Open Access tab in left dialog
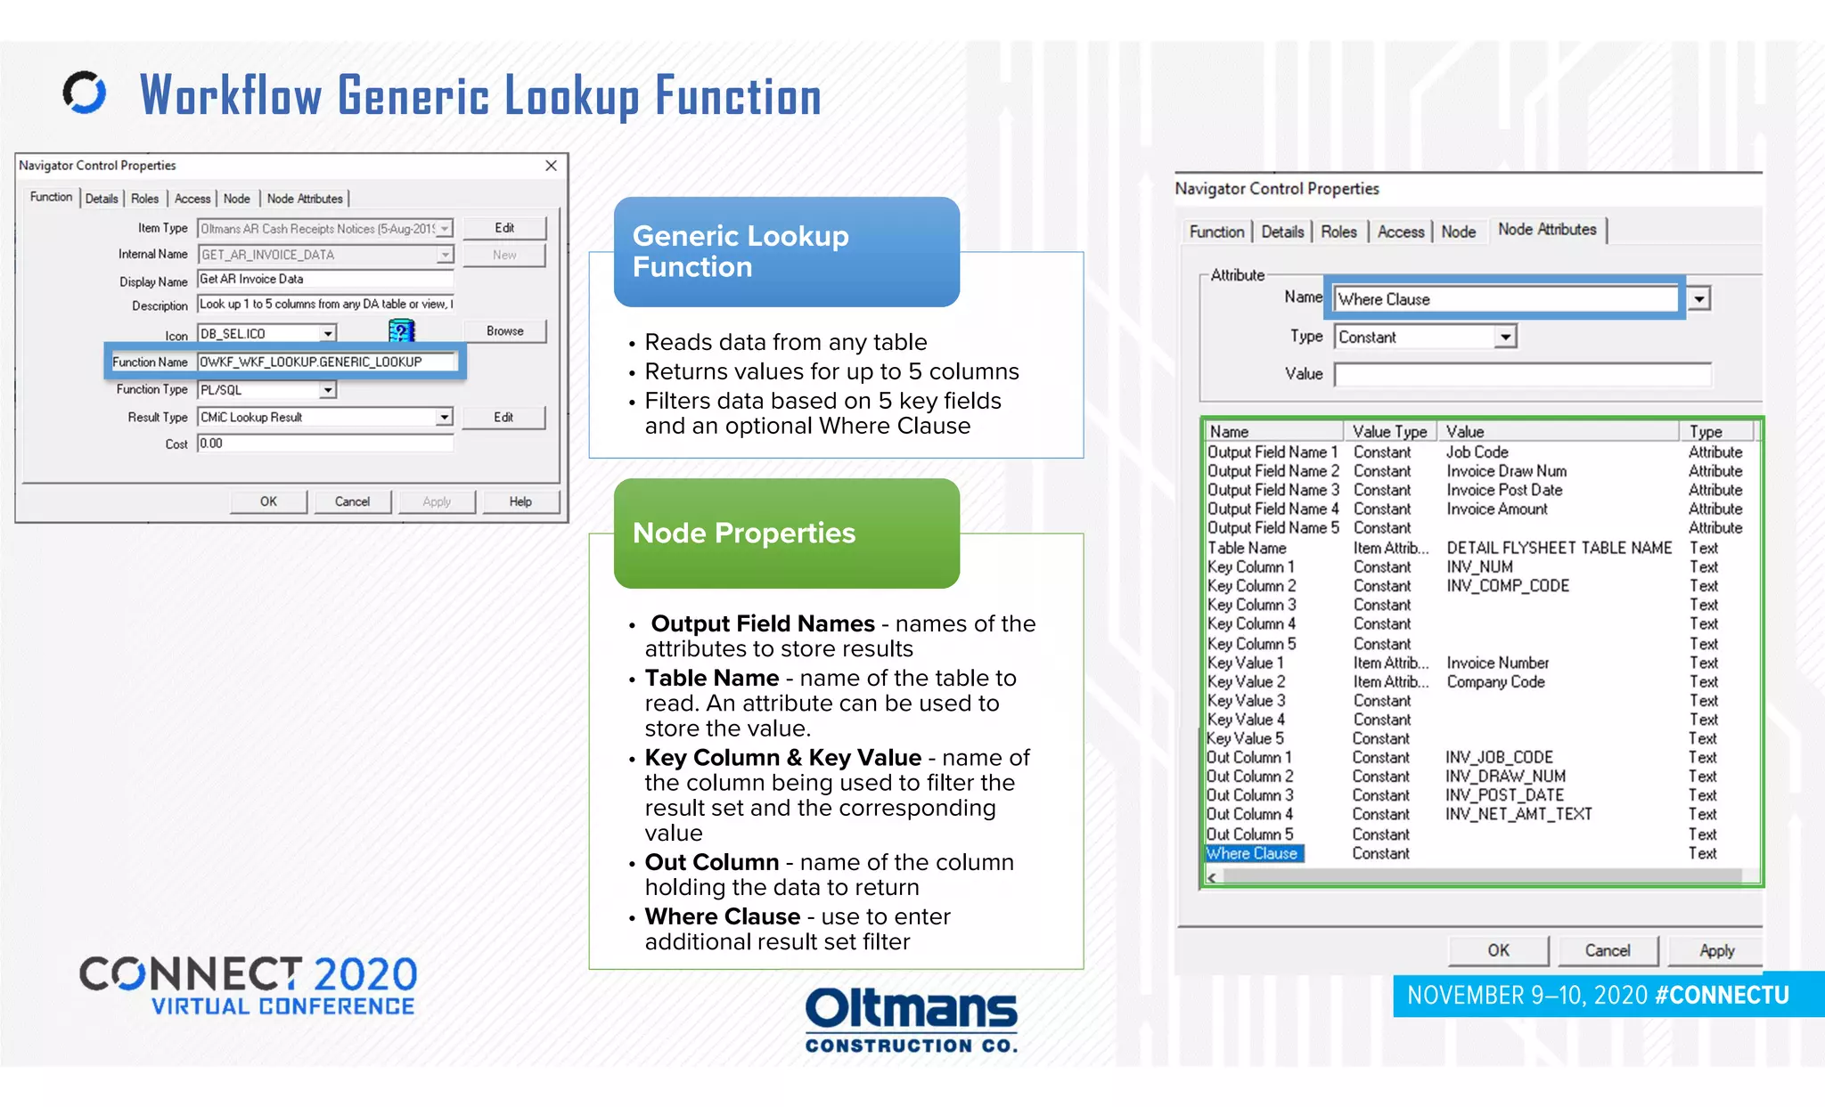The width and height of the screenshot is (1825, 1107). [192, 199]
